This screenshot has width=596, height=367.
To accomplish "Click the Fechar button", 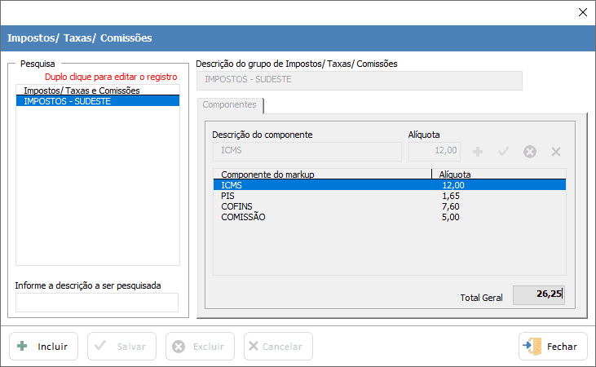I will (x=553, y=346).
